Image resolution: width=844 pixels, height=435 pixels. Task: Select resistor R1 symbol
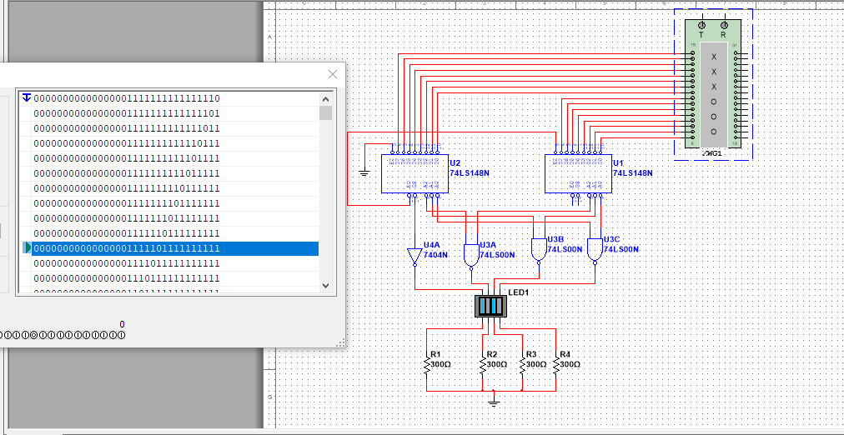[x=427, y=366]
